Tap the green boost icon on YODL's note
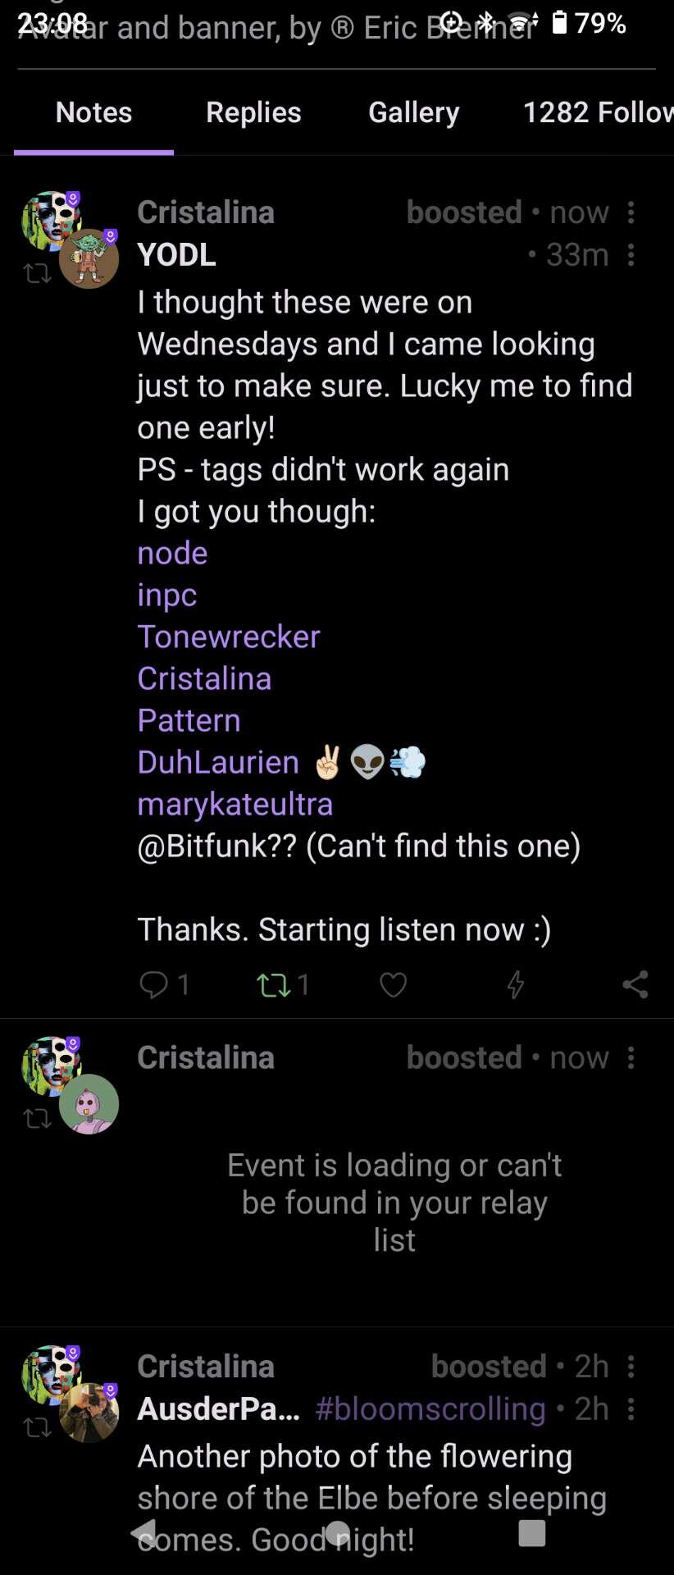Screen dimensions: 674x1575 click(x=274, y=984)
